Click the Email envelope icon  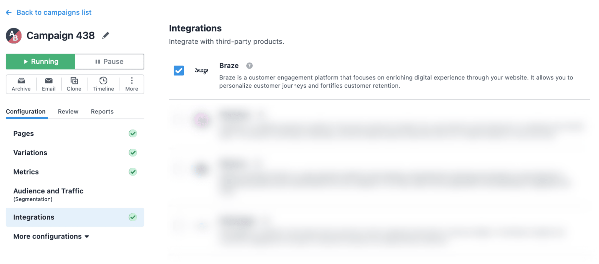tap(49, 81)
